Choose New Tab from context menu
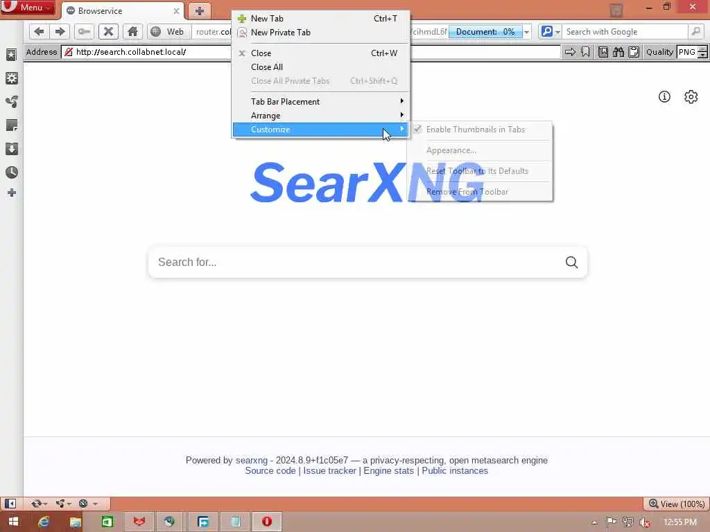Image resolution: width=710 pixels, height=532 pixels. coord(320,19)
